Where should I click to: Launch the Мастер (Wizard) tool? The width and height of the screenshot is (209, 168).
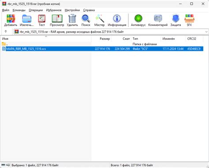click(x=100, y=20)
